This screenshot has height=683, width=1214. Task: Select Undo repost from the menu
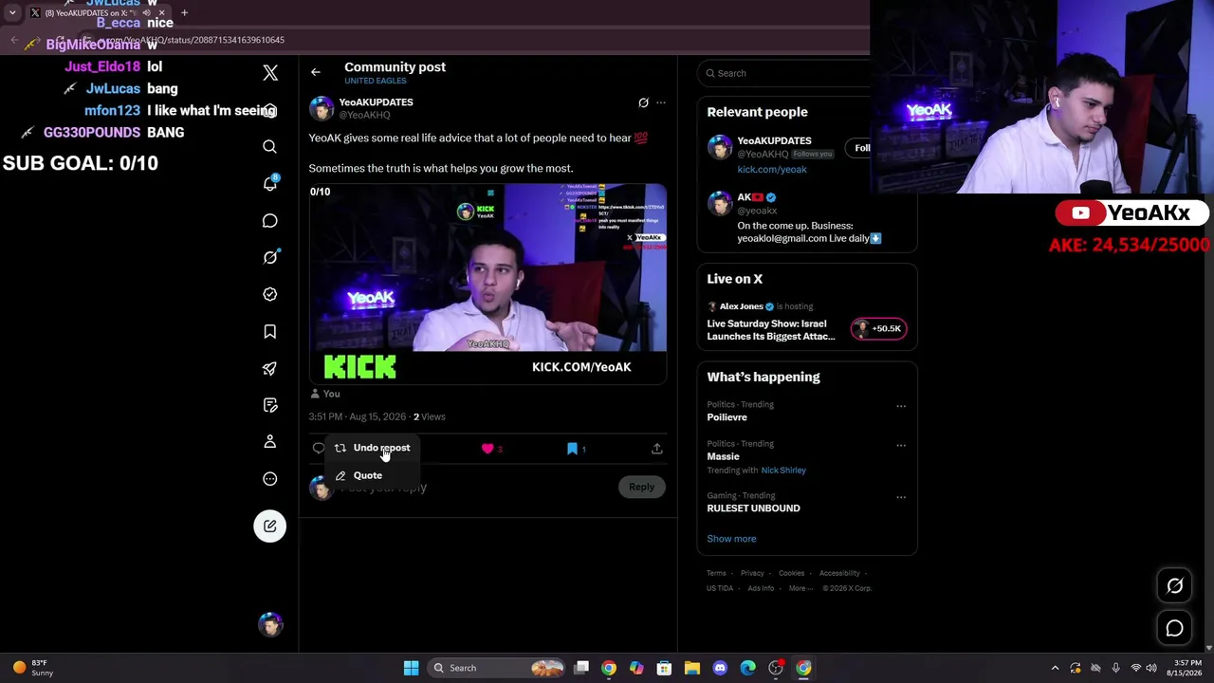(372, 448)
